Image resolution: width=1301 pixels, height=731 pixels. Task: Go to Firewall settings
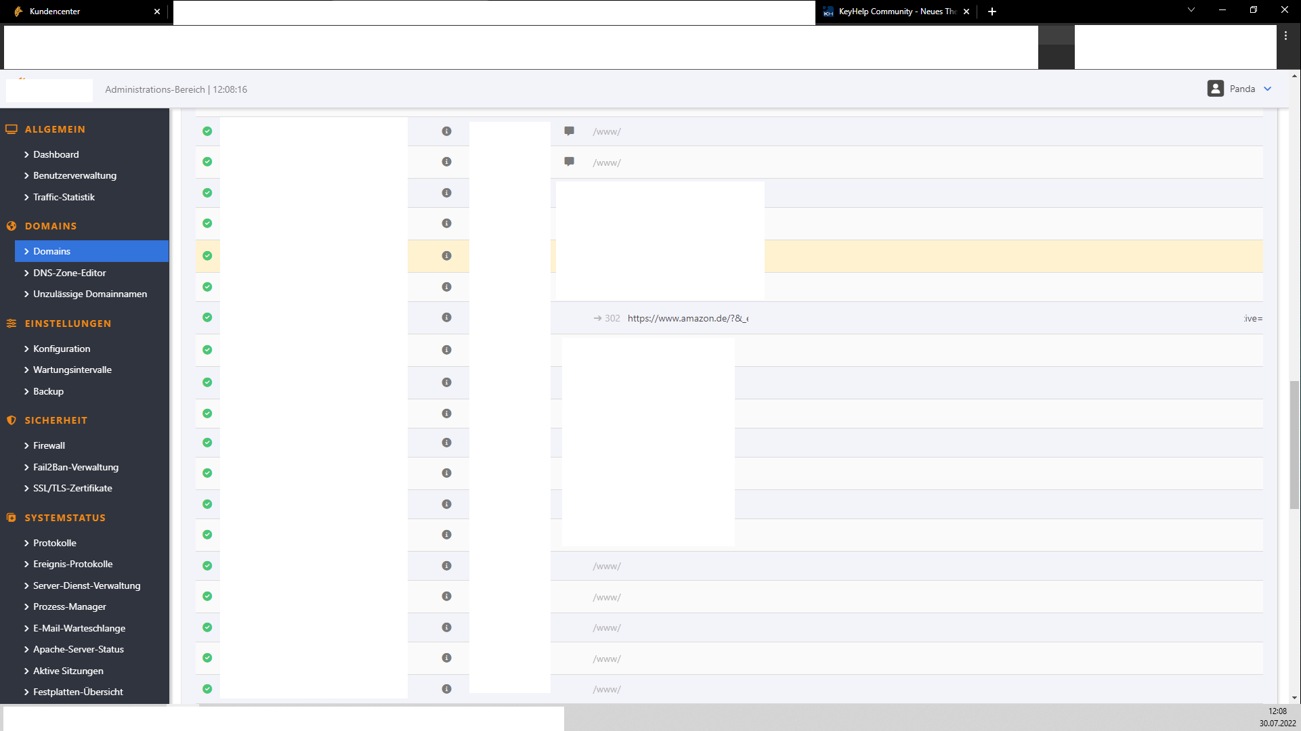tap(49, 445)
